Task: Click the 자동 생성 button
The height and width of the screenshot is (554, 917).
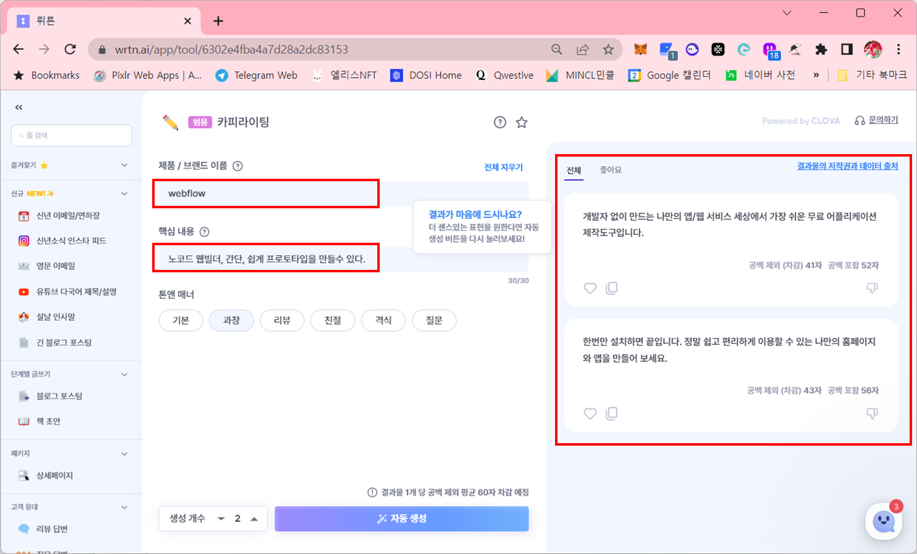Action: click(401, 519)
